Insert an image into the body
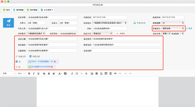 (x=92, y=74)
